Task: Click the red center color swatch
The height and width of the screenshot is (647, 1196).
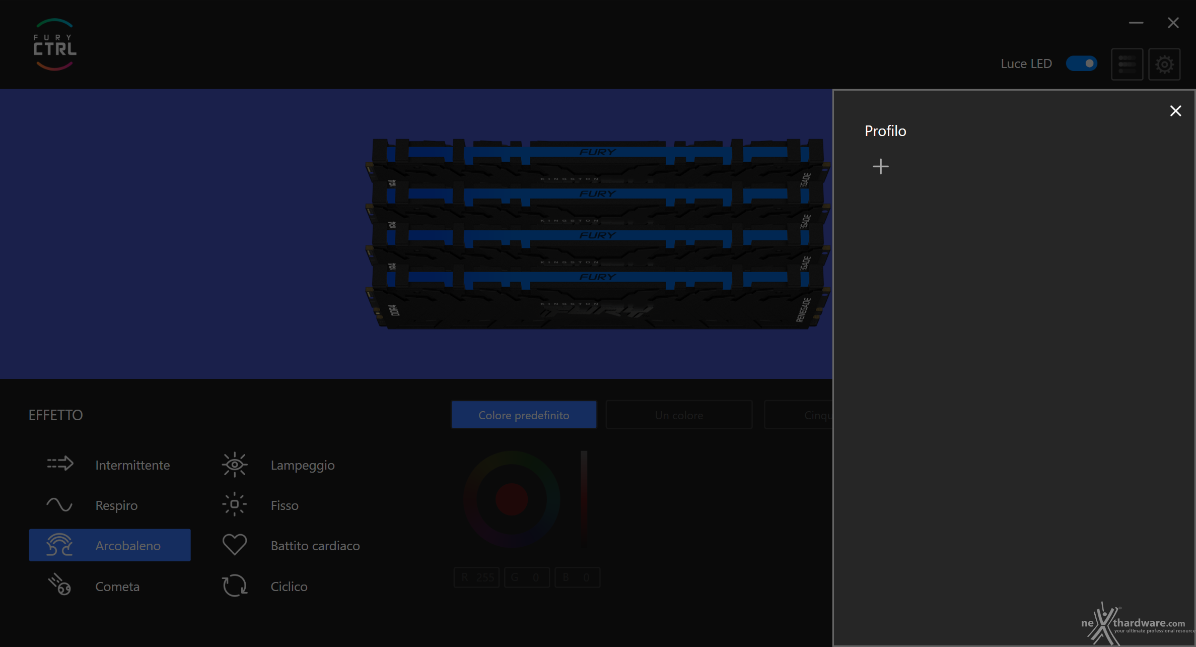Action: click(x=512, y=499)
